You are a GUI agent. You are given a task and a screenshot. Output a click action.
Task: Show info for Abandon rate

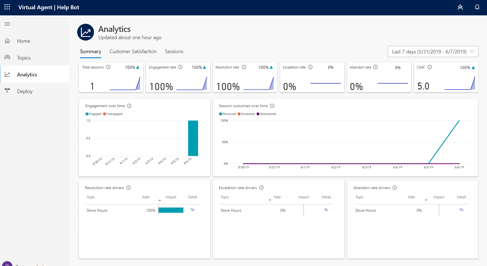(x=376, y=67)
